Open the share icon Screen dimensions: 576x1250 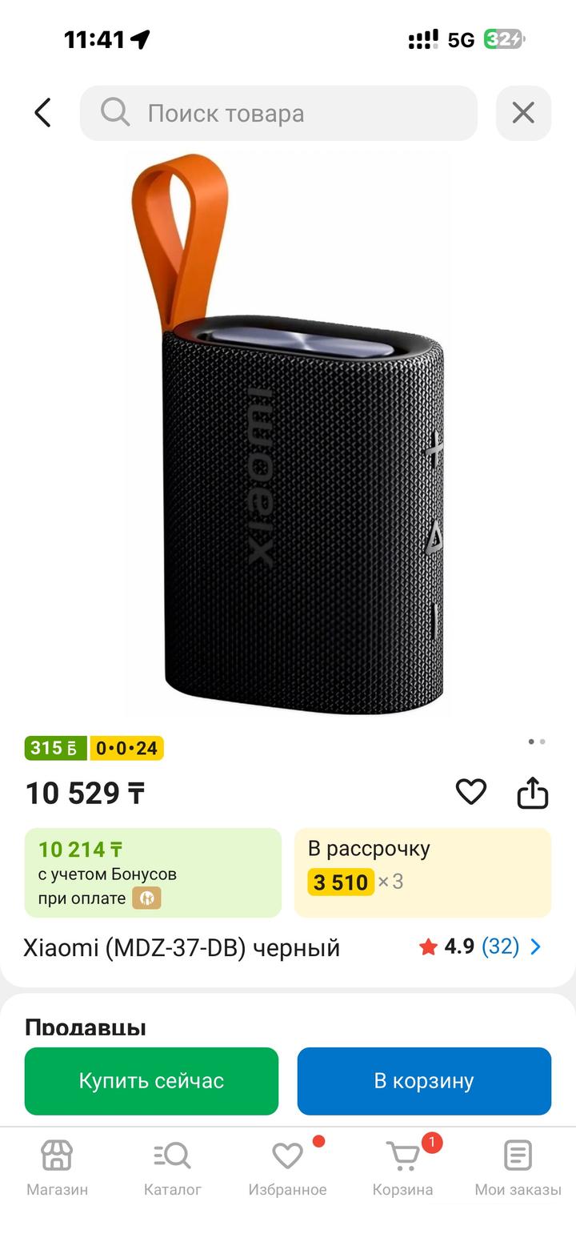tap(532, 793)
